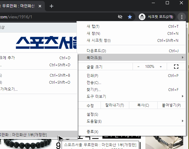189x149 pixels.
Task: Open 설정(S) settings
Action: tap(132, 114)
